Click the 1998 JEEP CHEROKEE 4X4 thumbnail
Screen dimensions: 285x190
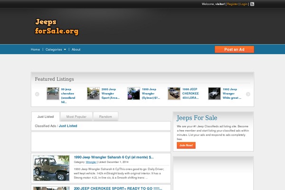point(174,94)
